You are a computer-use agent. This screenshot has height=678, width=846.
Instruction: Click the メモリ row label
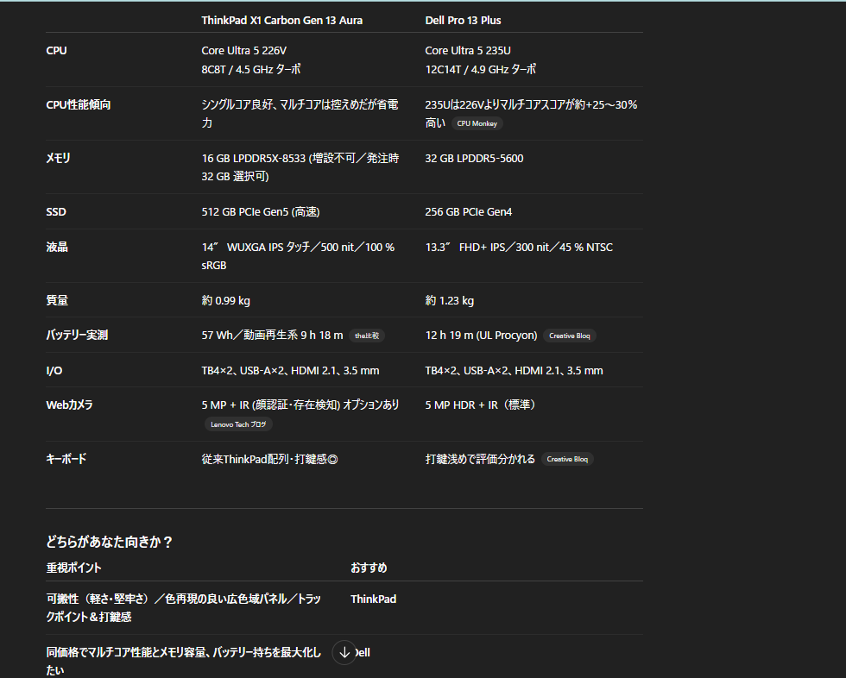click(58, 158)
